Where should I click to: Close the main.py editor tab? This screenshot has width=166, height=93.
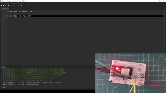tap(8, 9)
